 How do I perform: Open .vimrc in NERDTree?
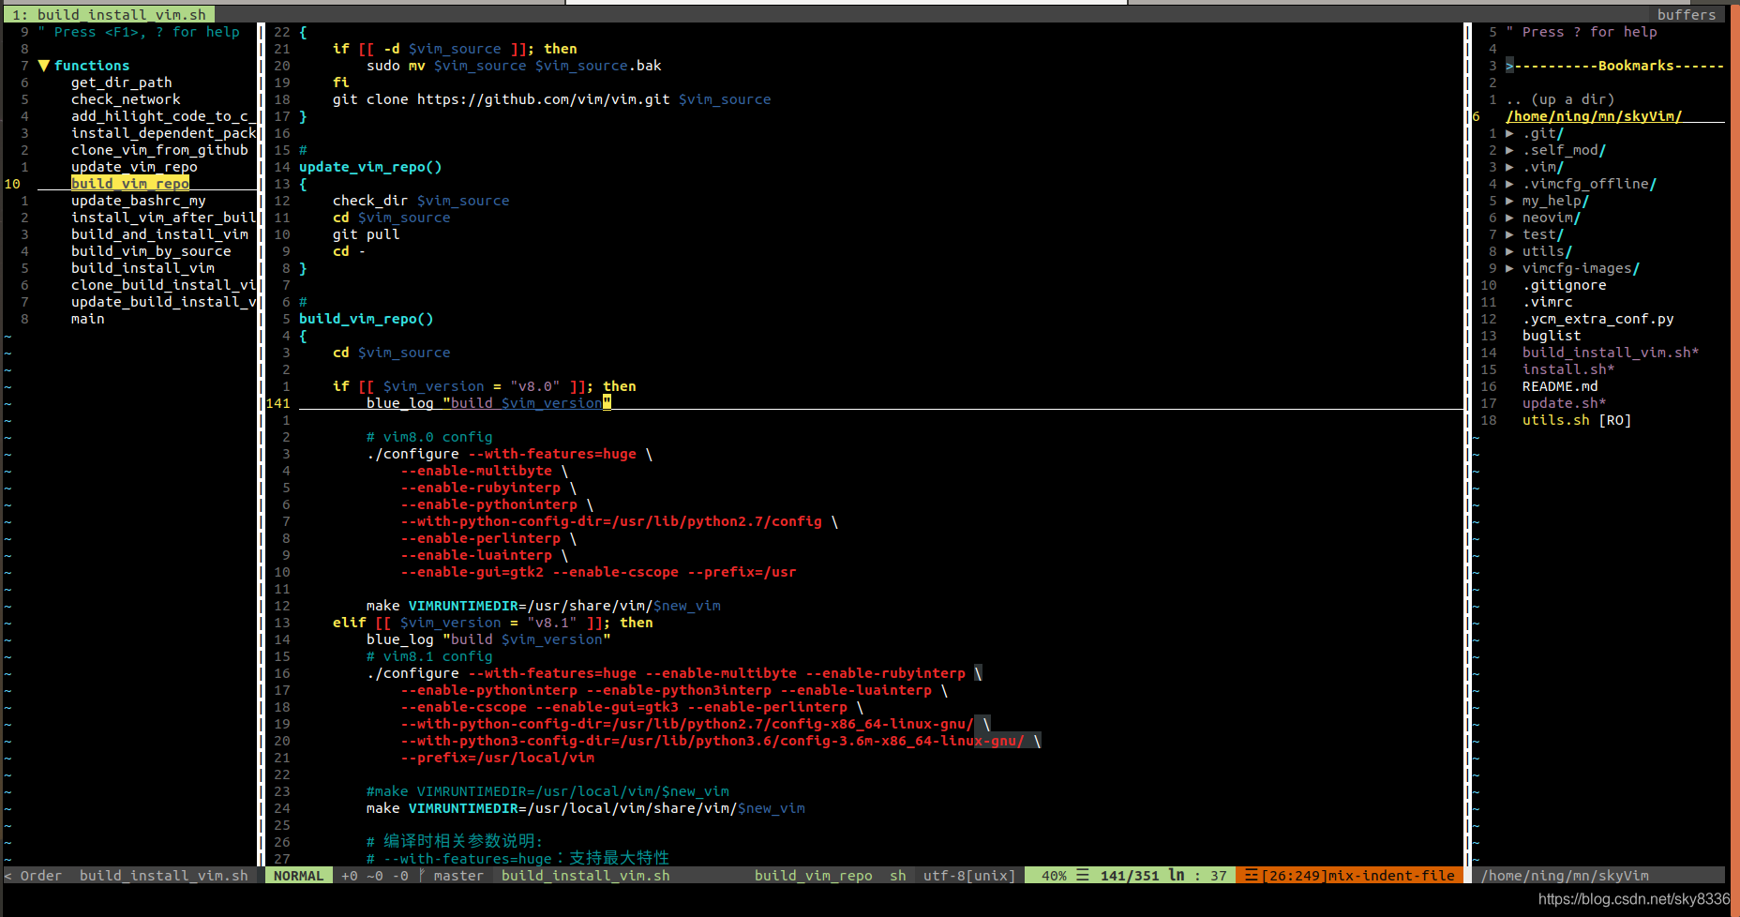pyautogui.click(x=1547, y=302)
